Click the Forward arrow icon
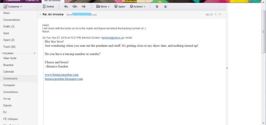The width and height of the screenshot is (266, 125). (84, 7)
